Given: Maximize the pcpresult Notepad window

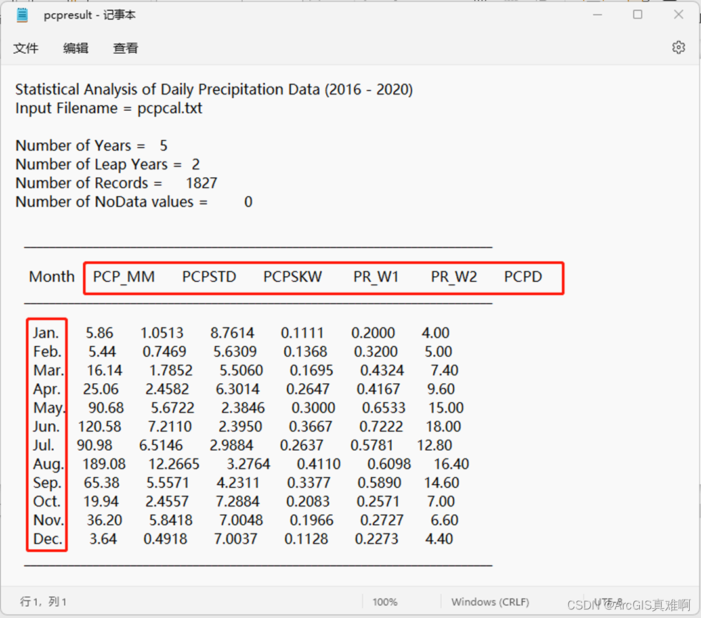Looking at the screenshot, I should coord(638,14).
